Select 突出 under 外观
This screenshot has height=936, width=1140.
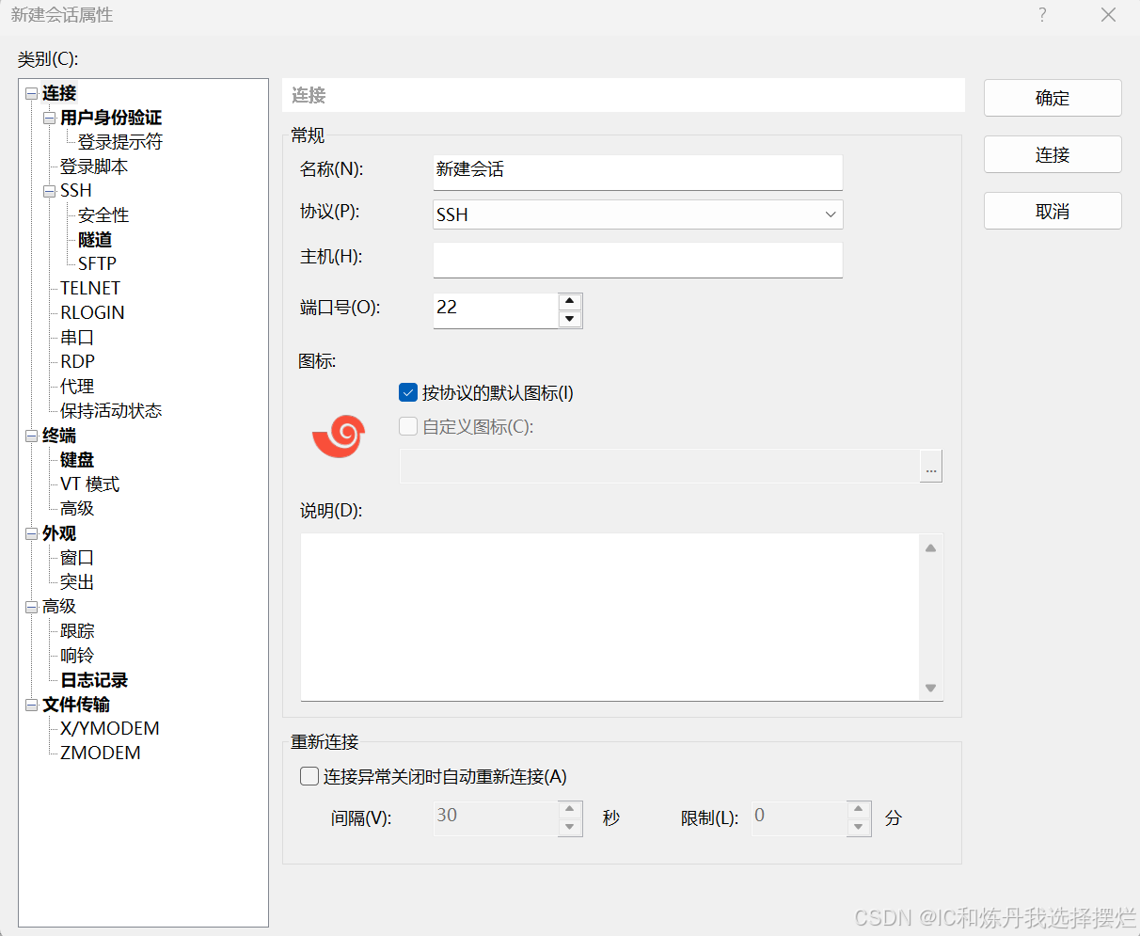point(77,582)
